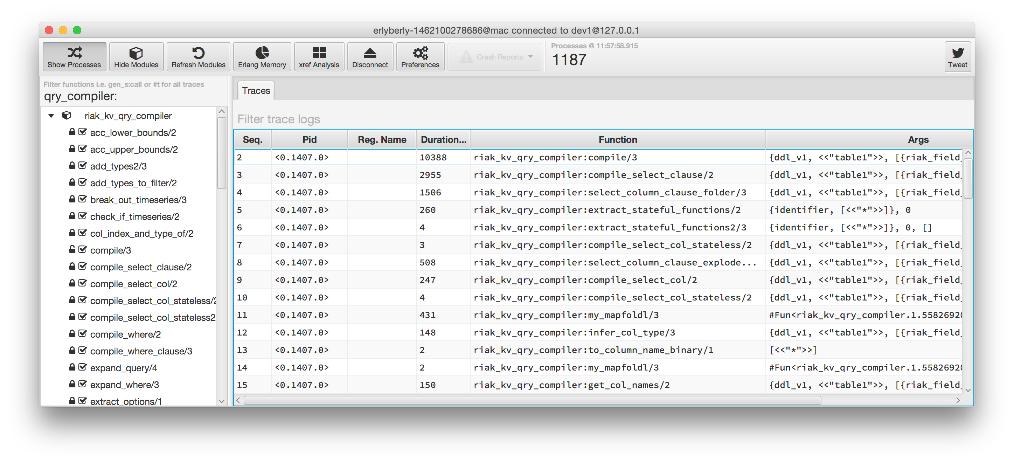Select trace row for get_col_names/2

(x=571, y=385)
